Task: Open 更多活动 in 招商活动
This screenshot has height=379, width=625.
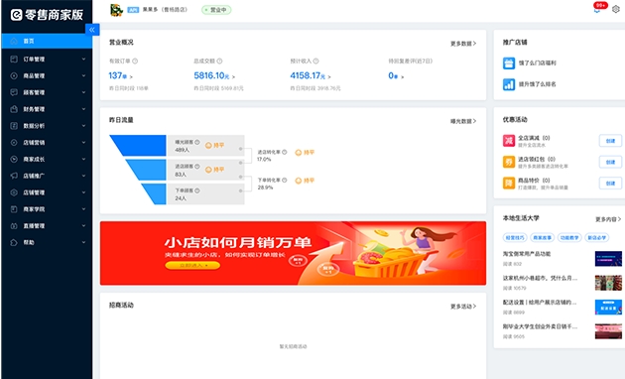Action: [463, 307]
